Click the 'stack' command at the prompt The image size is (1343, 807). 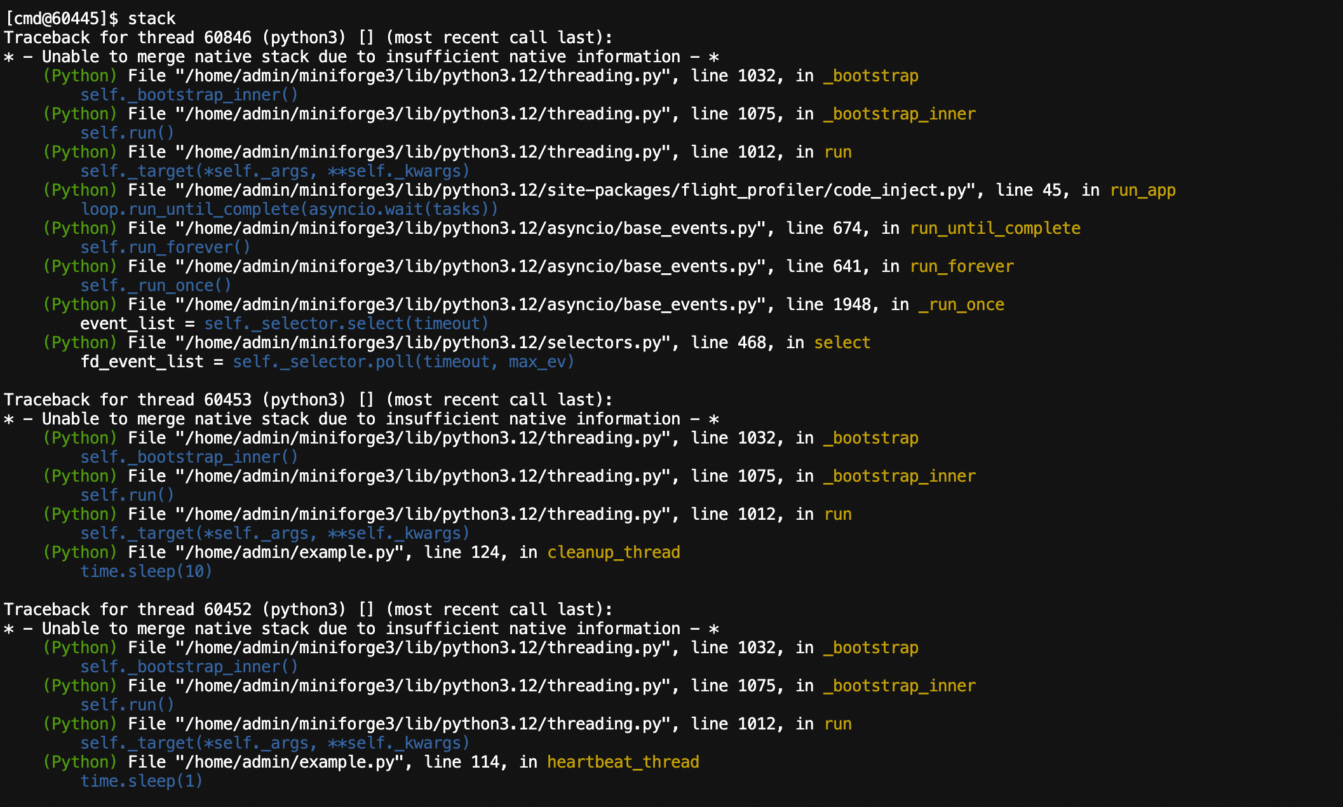[151, 18]
